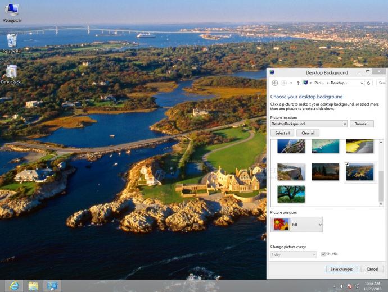The image size is (388, 292).
Task: Click the Pers... breadcrumb in address bar
Action: pyautogui.click(x=319, y=83)
